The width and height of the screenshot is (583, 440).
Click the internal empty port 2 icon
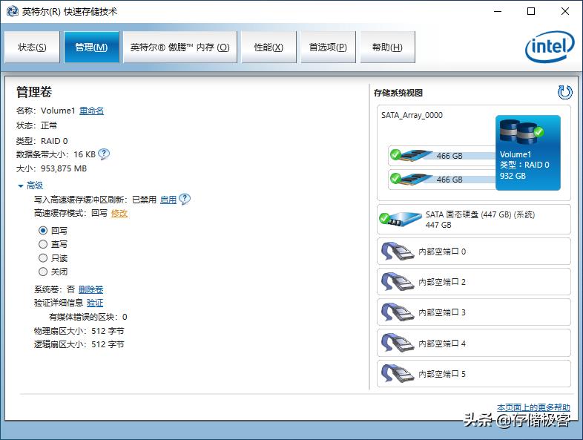point(398,282)
